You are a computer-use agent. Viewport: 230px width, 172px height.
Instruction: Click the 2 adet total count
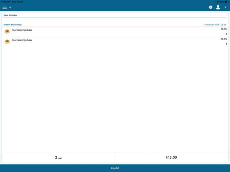58,157
